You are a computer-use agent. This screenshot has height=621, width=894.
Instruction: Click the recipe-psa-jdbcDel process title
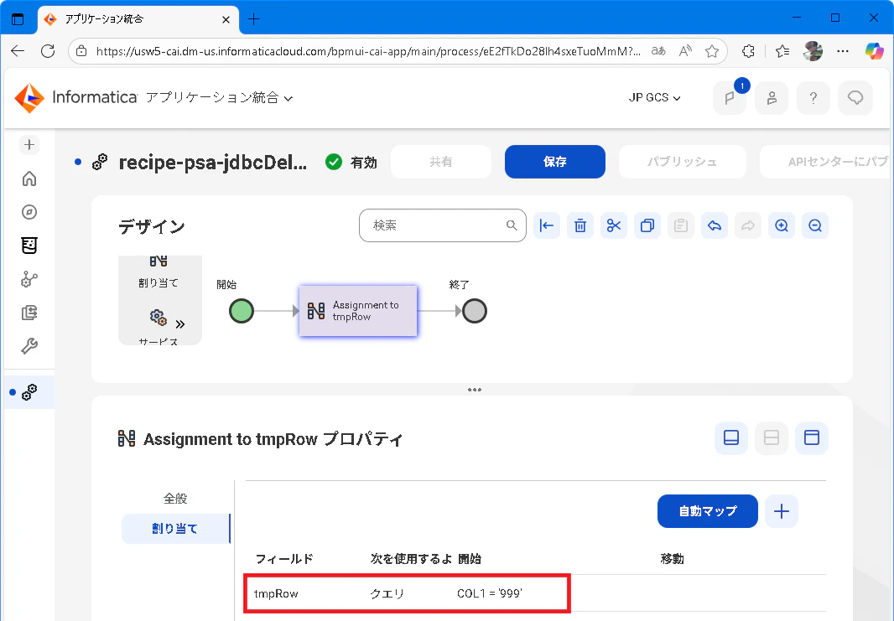click(x=213, y=163)
